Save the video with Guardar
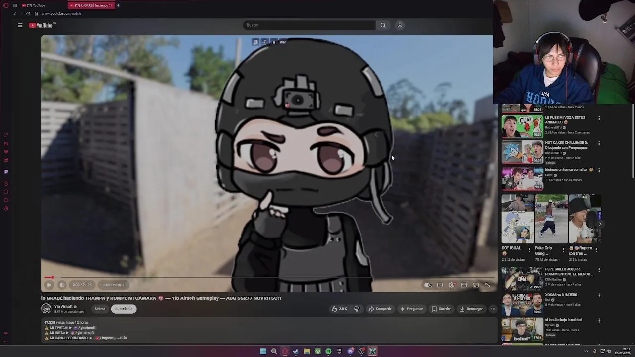This screenshot has width=635, height=357. [x=441, y=309]
